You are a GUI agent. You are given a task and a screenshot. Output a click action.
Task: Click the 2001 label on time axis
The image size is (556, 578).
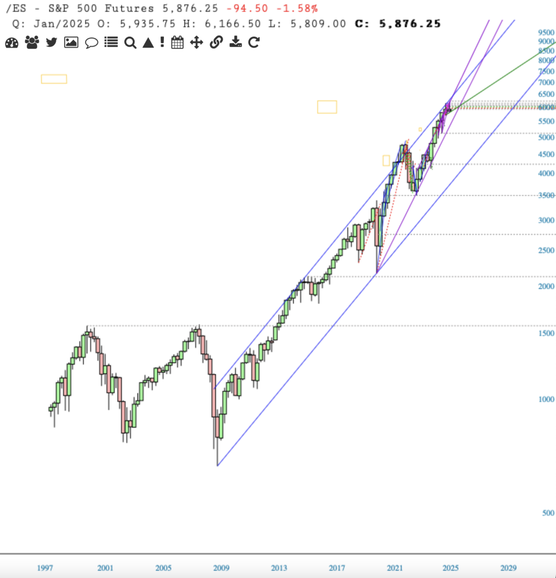tap(105, 568)
